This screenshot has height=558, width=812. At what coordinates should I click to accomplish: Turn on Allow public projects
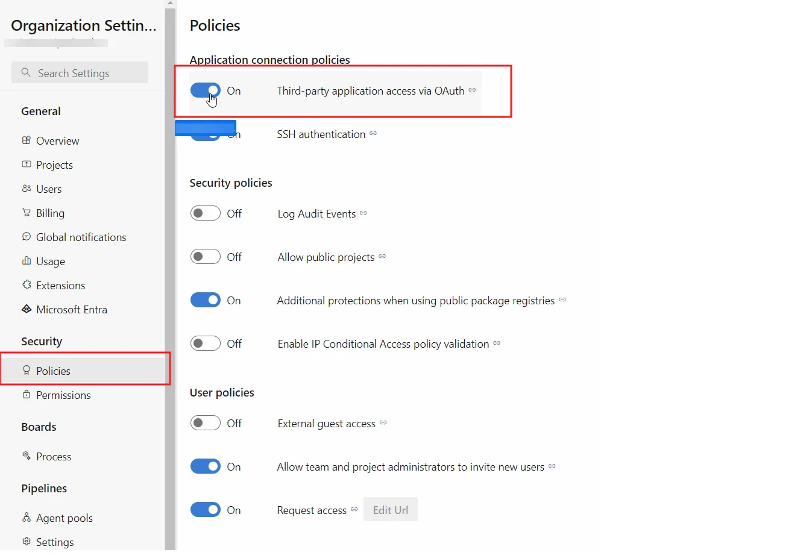205,256
